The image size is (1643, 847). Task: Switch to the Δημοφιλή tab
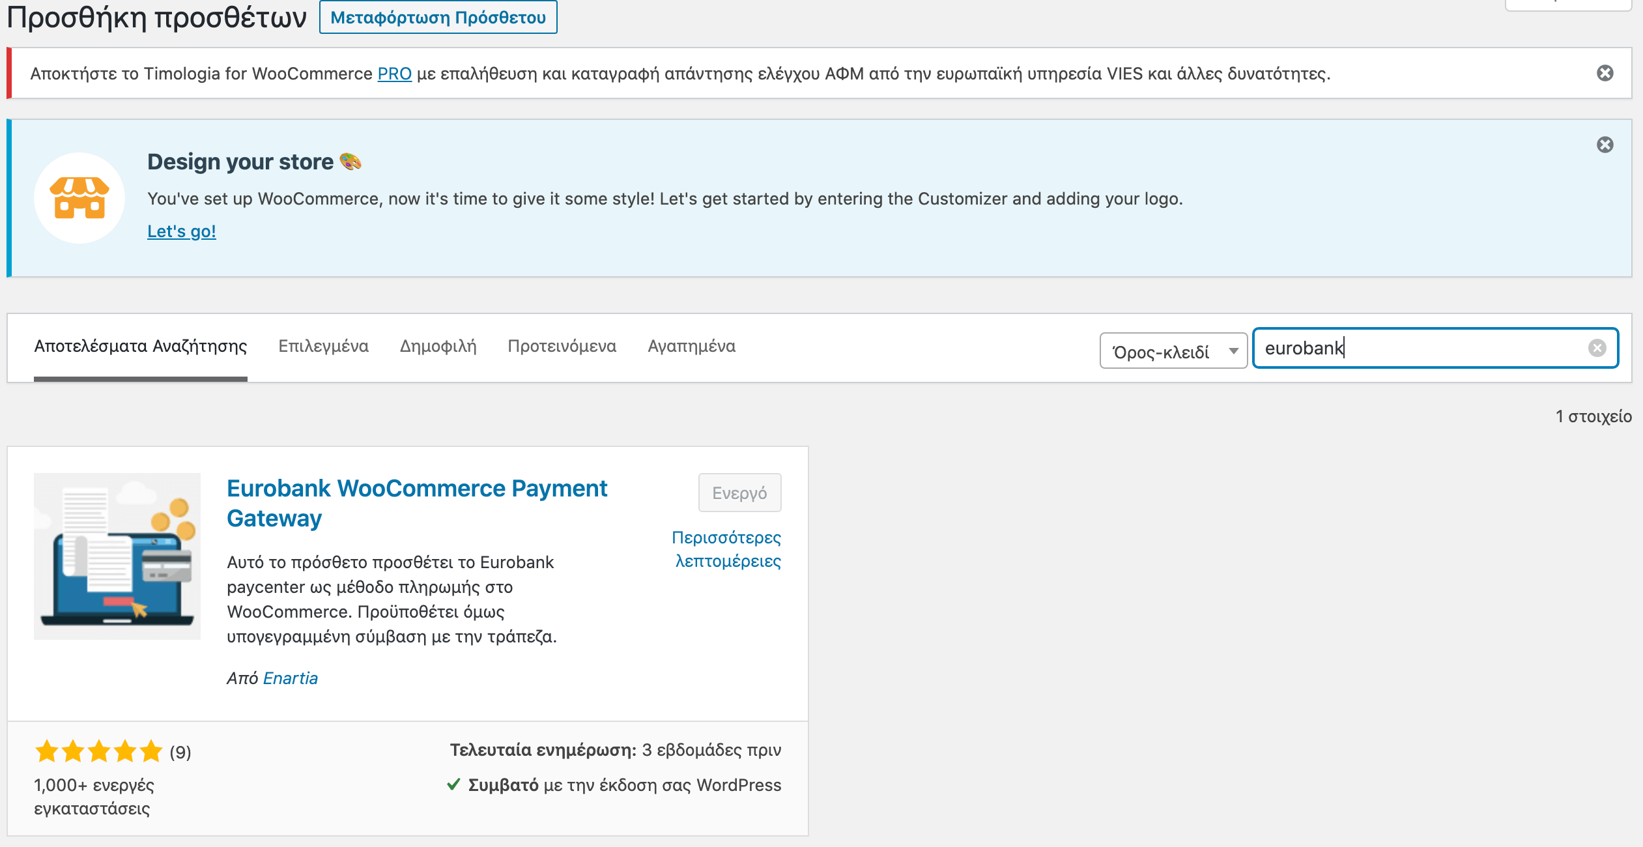(438, 346)
